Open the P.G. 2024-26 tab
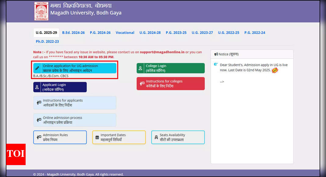Viewport: 326px width, 177px height. [x=100, y=33]
